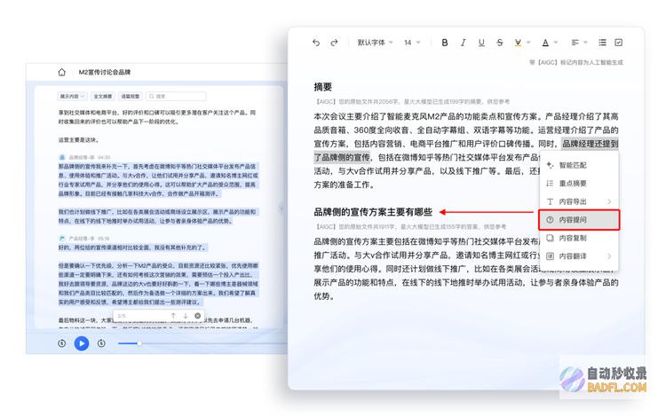Rewind the recording by five seconds

click(x=62, y=343)
